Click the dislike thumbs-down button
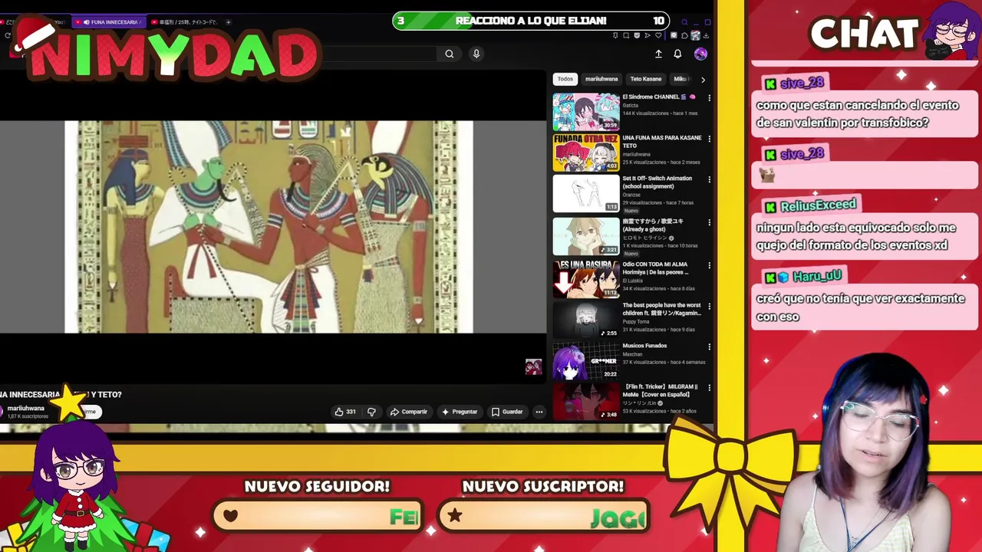 pyautogui.click(x=371, y=412)
